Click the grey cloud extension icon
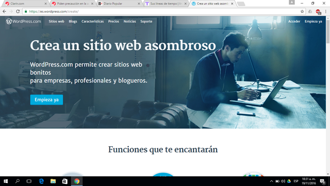 [x=310, y=11]
